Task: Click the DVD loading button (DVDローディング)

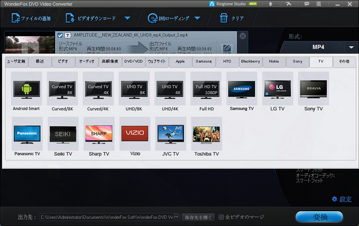Action: point(169,18)
